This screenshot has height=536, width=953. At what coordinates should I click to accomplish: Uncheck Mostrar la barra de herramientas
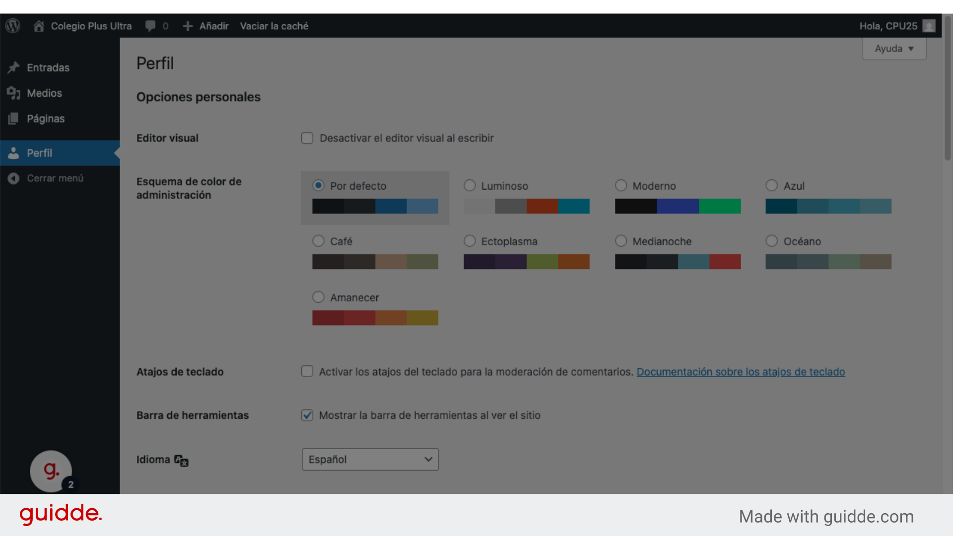tap(307, 415)
